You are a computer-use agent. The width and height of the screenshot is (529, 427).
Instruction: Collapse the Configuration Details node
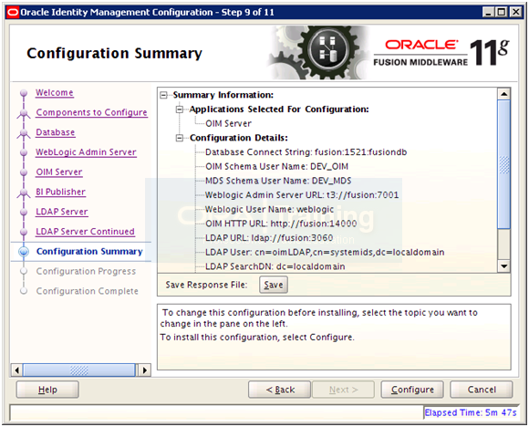(x=180, y=138)
